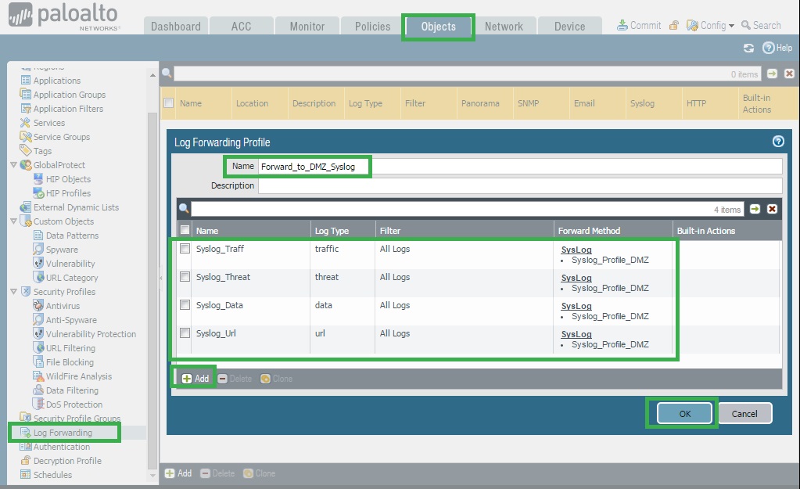Click the dialog help question mark icon

coord(777,142)
